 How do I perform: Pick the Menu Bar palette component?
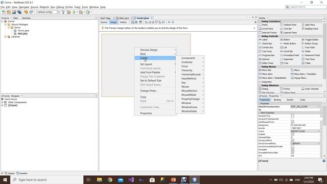pyautogui.click(x=265, y=70)
